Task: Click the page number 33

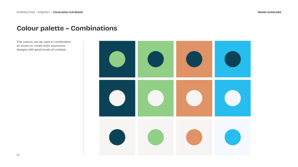Action: coord(18,155)
